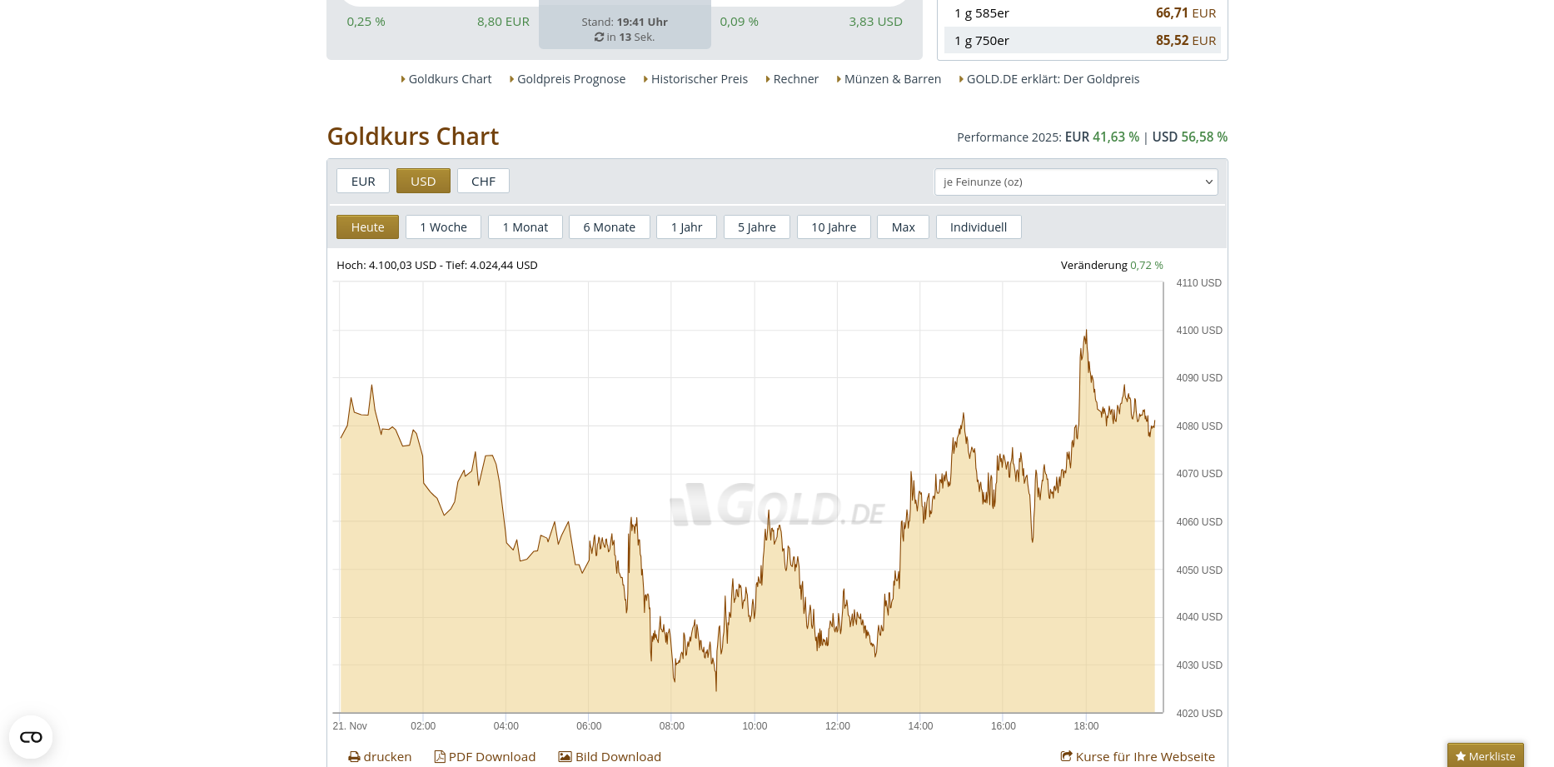1554x767 pixels.
Task: Open the Münzen & Barren link
Action: pos(892,79)
